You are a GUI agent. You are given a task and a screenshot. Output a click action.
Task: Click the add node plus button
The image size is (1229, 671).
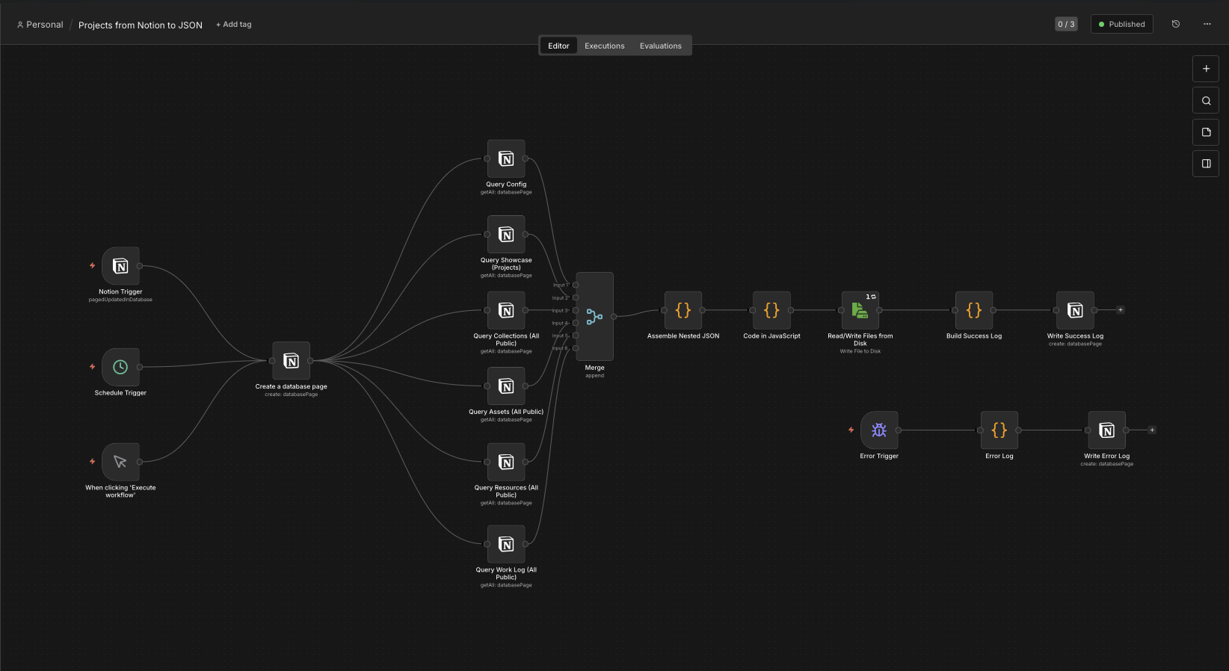[1206, 69]
